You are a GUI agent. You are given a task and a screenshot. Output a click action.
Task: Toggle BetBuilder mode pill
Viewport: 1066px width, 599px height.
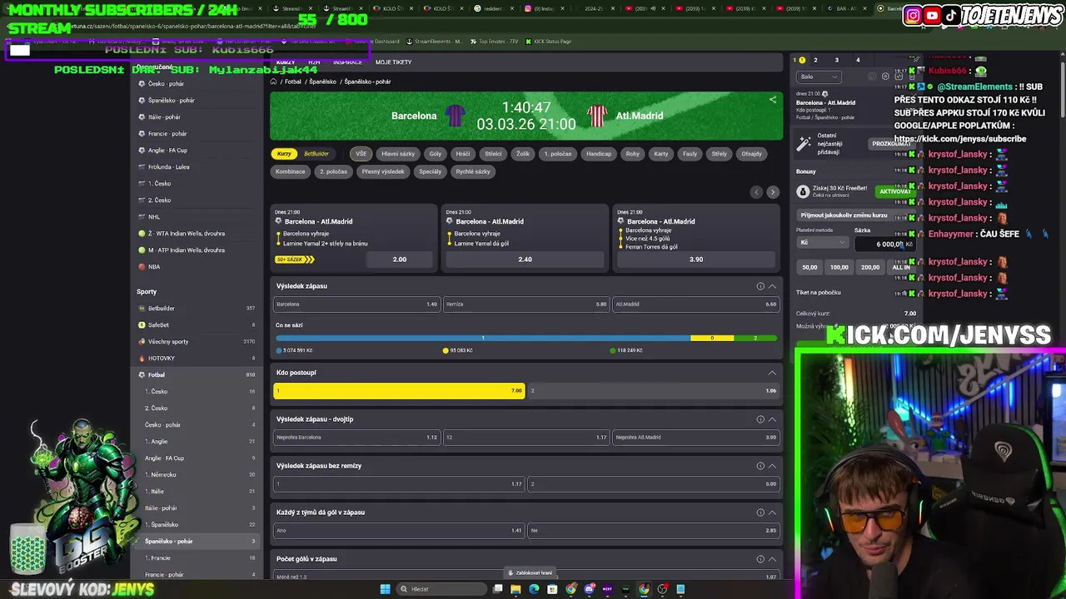point(316,154)
